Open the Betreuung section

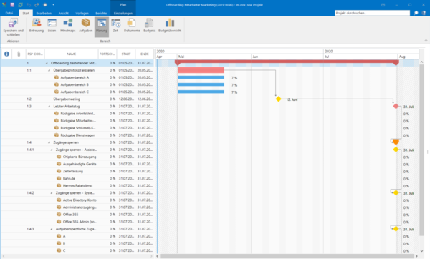(37, 26)
